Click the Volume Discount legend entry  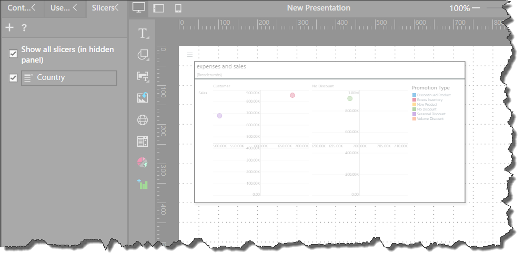click(428, 118)
